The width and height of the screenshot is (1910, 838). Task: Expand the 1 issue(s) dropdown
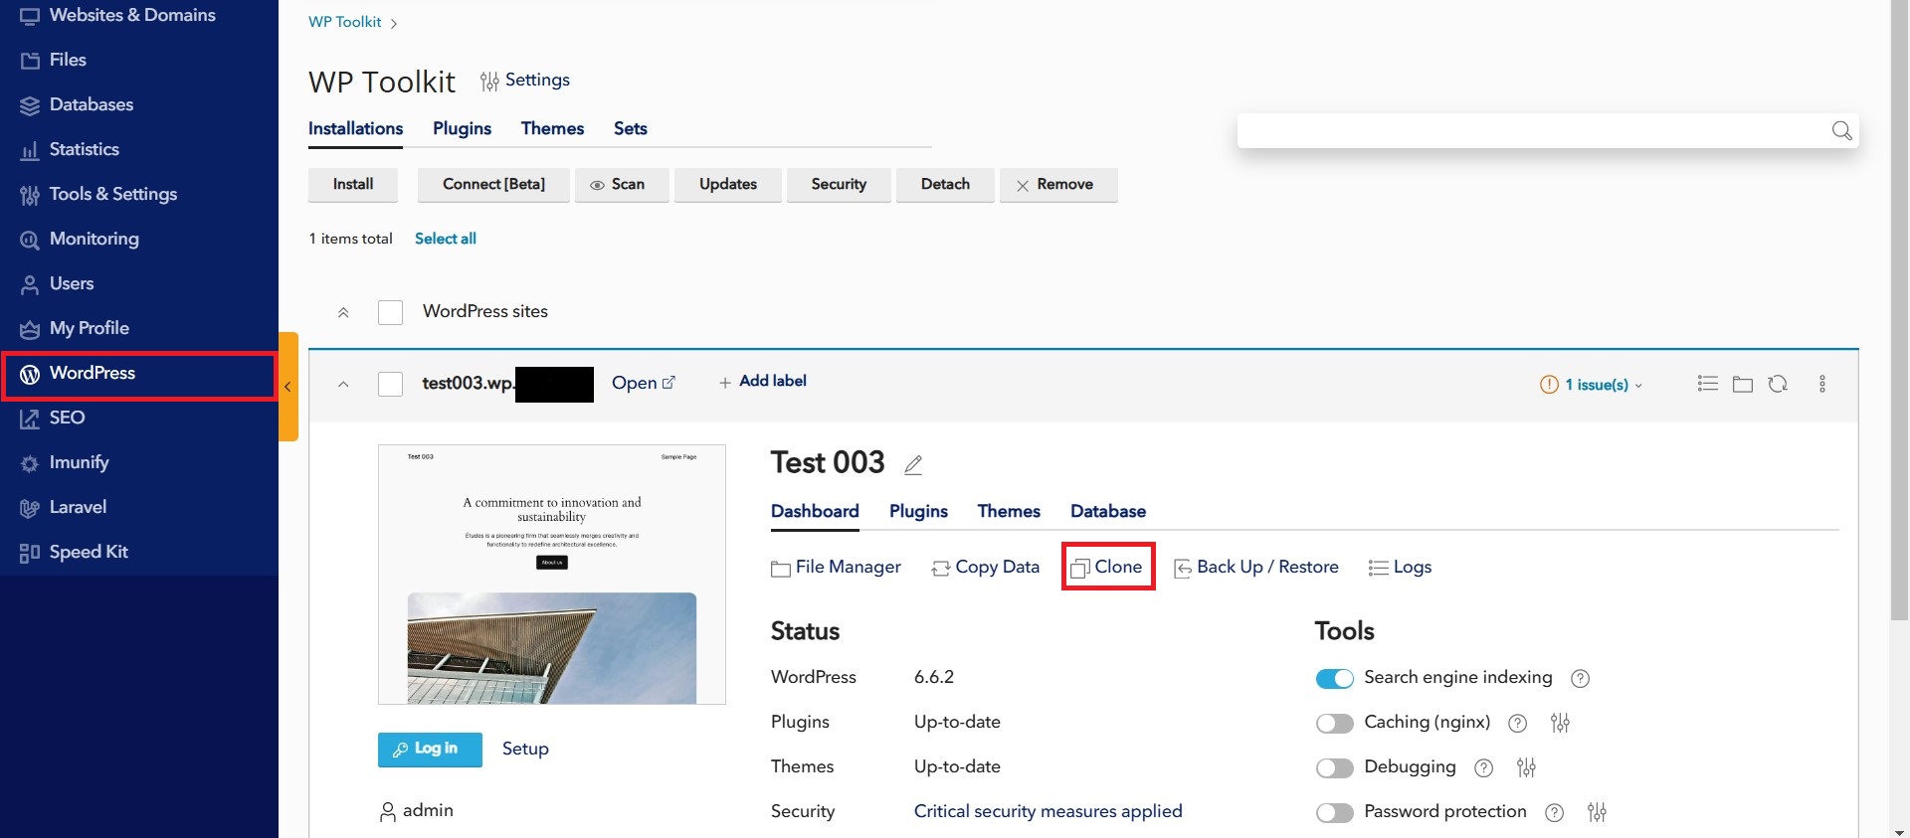1592,385
